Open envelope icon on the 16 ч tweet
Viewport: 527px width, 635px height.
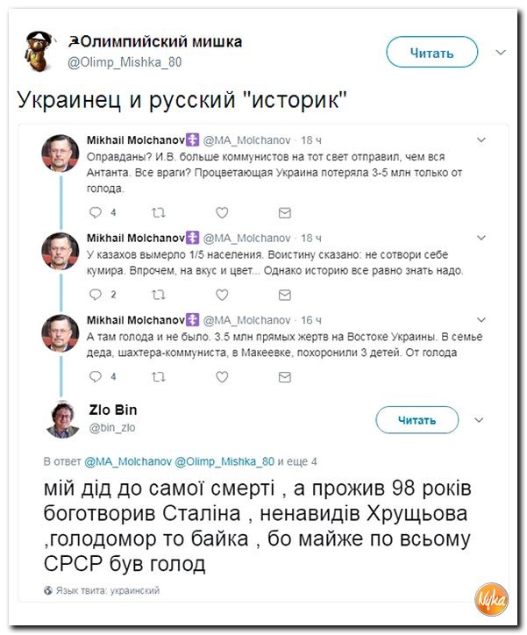[x=285, y=377]
